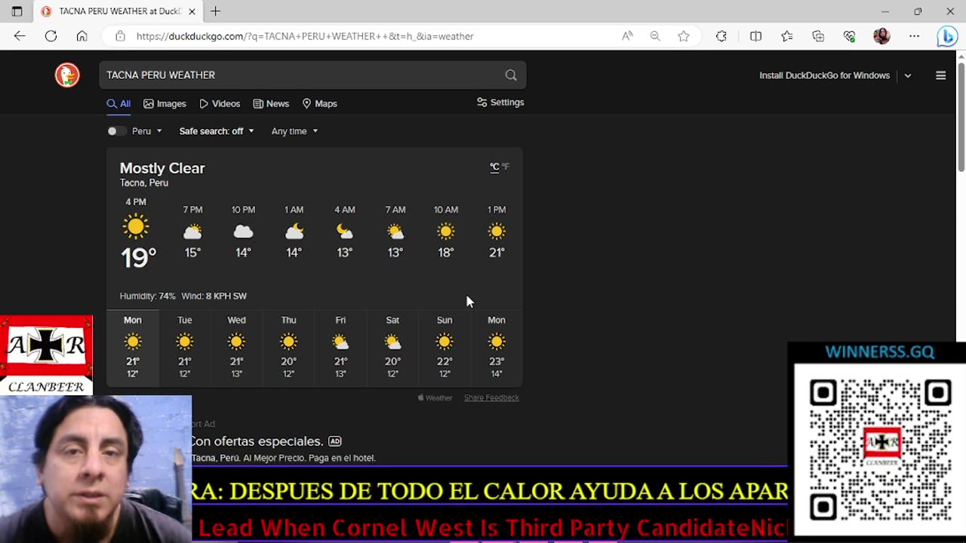This screenshot has width=966, height=543.
Task: Open collections icon
Action: click(x=818, y=35)
